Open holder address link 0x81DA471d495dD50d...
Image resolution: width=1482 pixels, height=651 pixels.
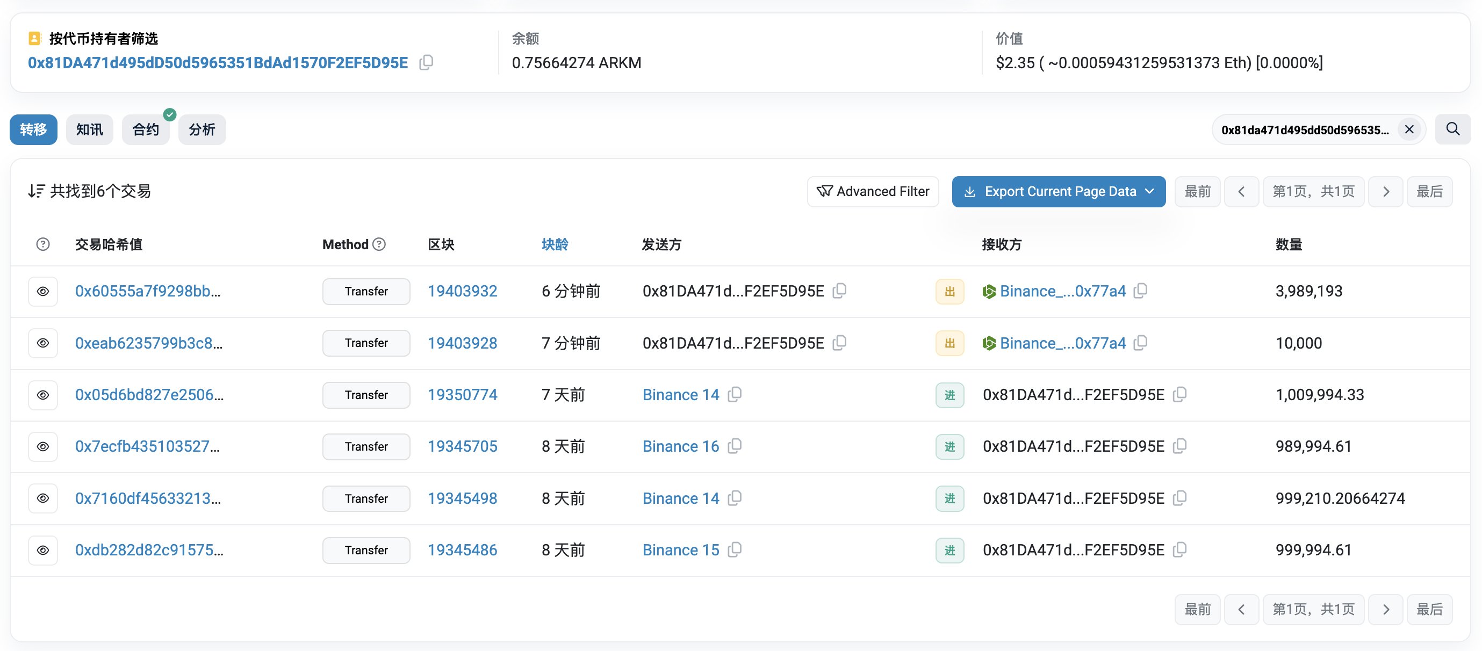pos(218,63)
